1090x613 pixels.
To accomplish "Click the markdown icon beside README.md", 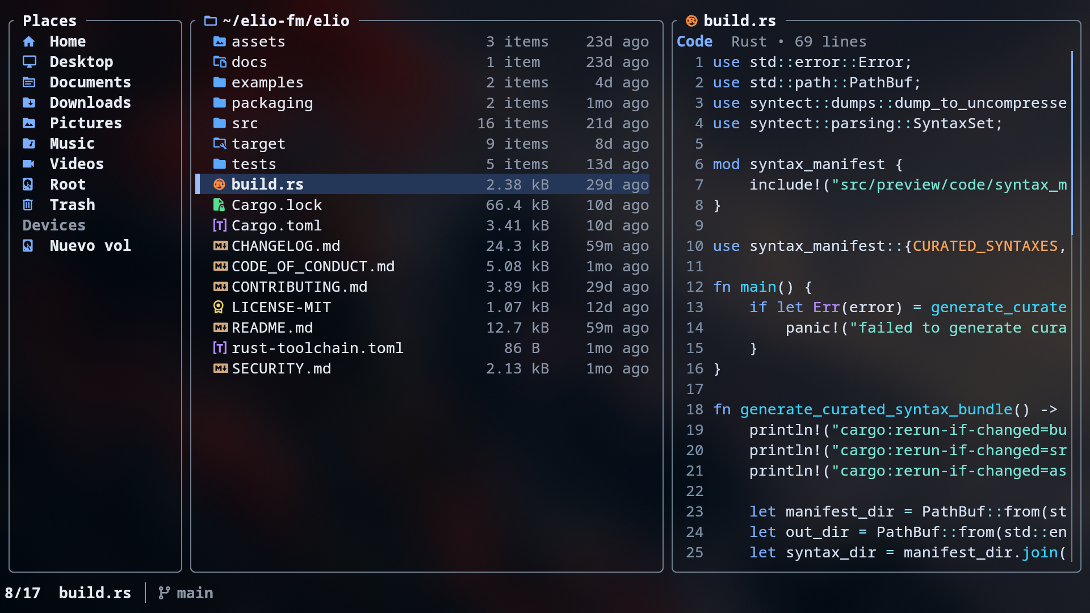I will (220, 328).
